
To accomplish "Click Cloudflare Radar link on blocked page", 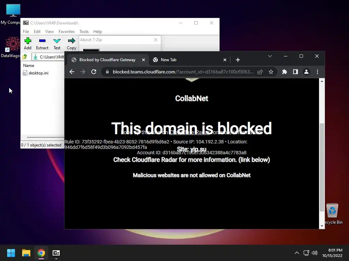I will click(x=189, y=133).
